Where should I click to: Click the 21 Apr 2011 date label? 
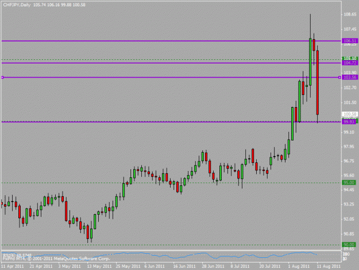click(41, 266)
